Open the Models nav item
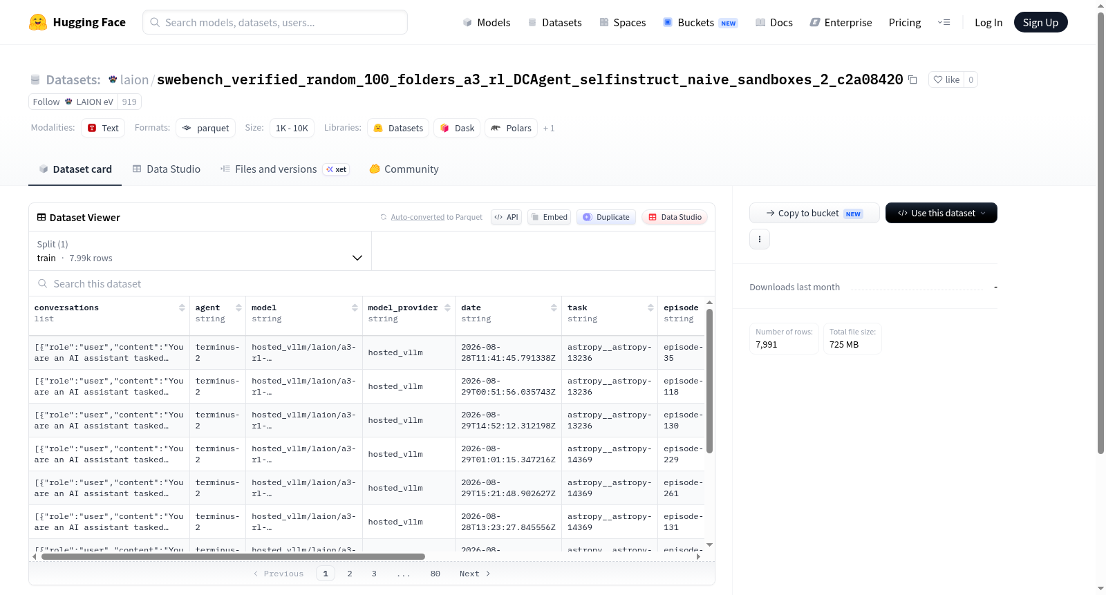The width and height of the screenshot is (1106, 595). click(x=487, y=22)
